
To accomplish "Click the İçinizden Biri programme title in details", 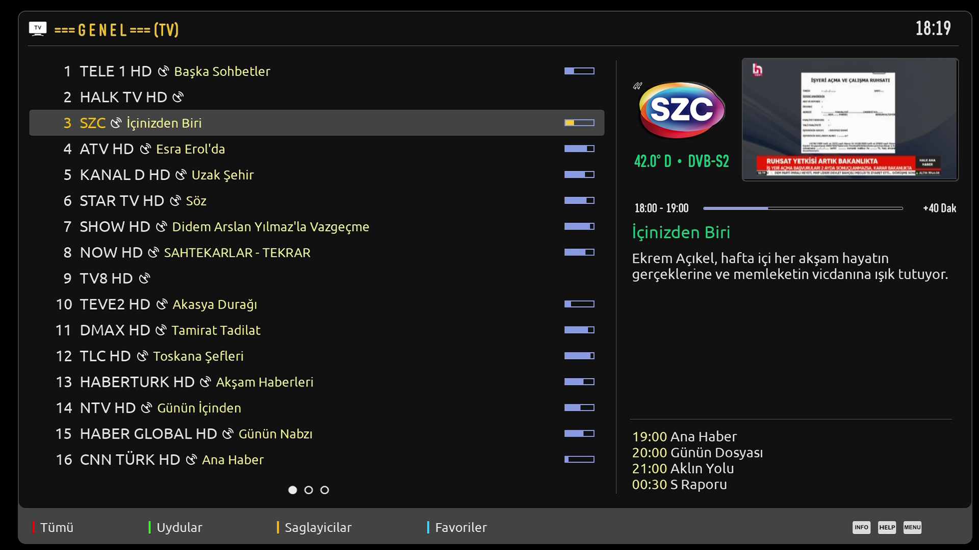I will pos(681,233).
